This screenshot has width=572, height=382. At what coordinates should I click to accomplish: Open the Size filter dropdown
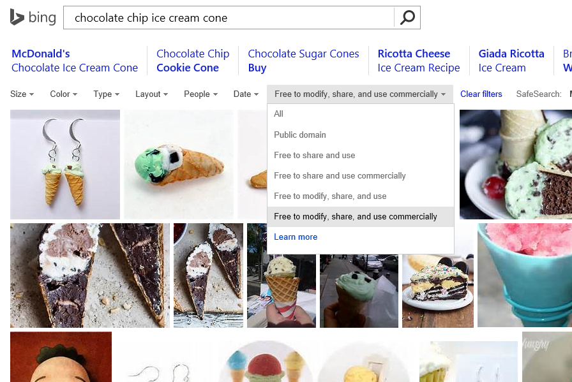pos(22,94)
